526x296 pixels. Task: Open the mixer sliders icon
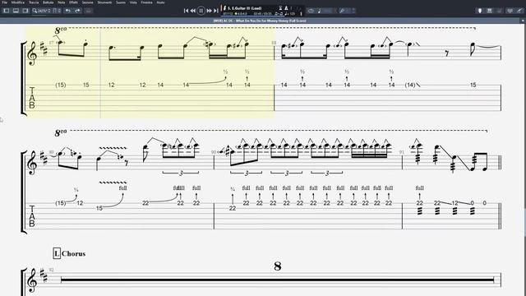pyautogui.click(x=510, y=11)
